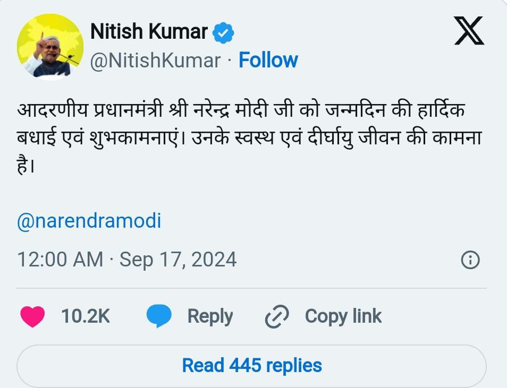The width and height of the screenshot is (507, 388).
Task: Like the tweet with the heart icon
Action: tap(32, 316)
